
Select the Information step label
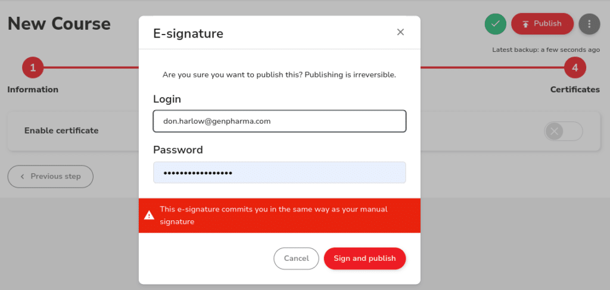point(33,90)
